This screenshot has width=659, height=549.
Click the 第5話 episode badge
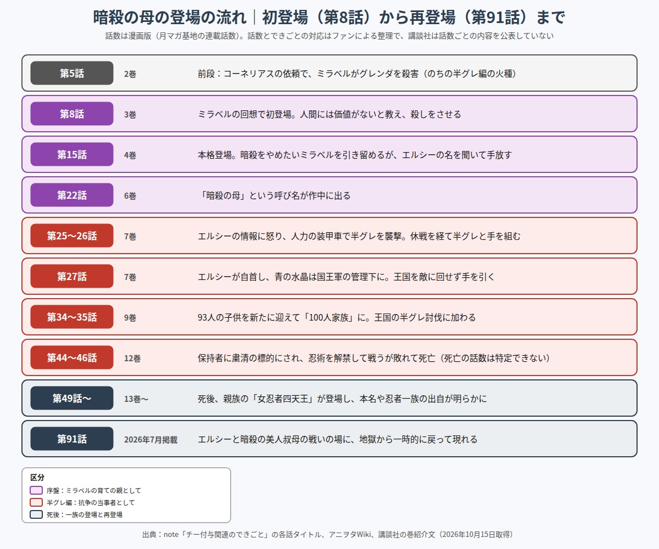72,73
